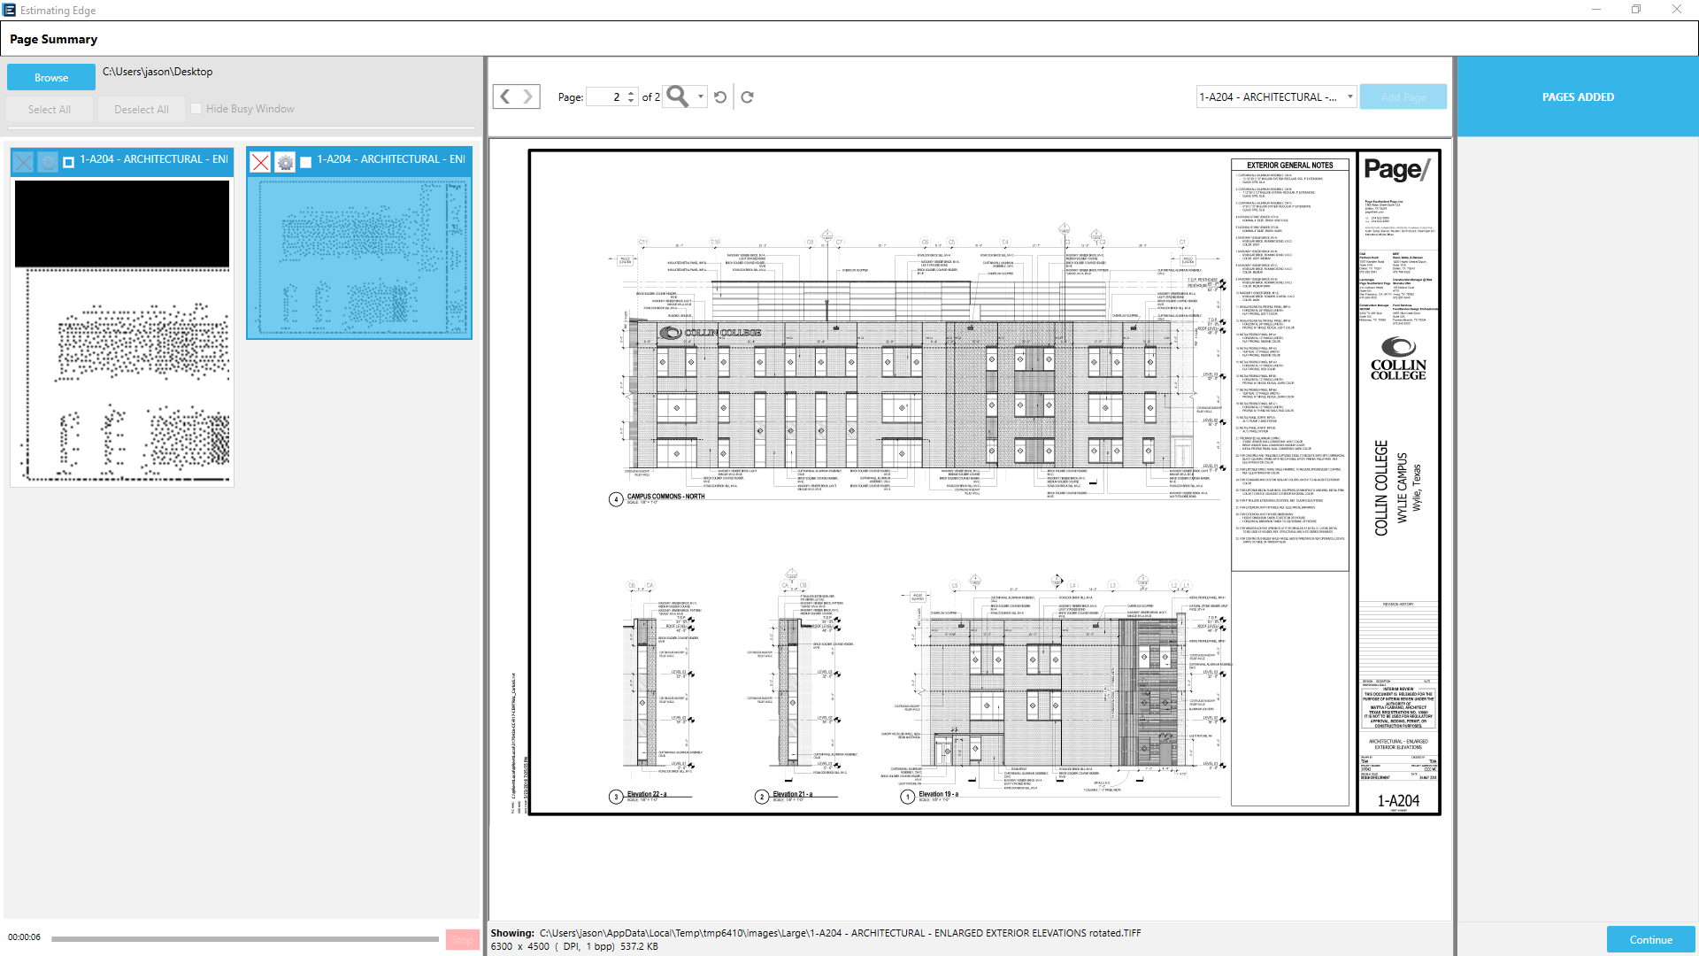Click Select All pages button
This screenshot has height=956, width=1699.
[x=50, y=109]
